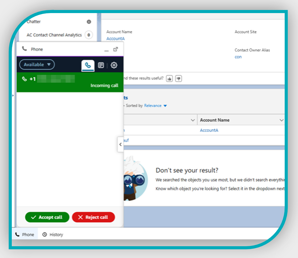This screenshot has width=298, height=258.
Task: Open the softphone settings gear
Action: click(114, 65)
